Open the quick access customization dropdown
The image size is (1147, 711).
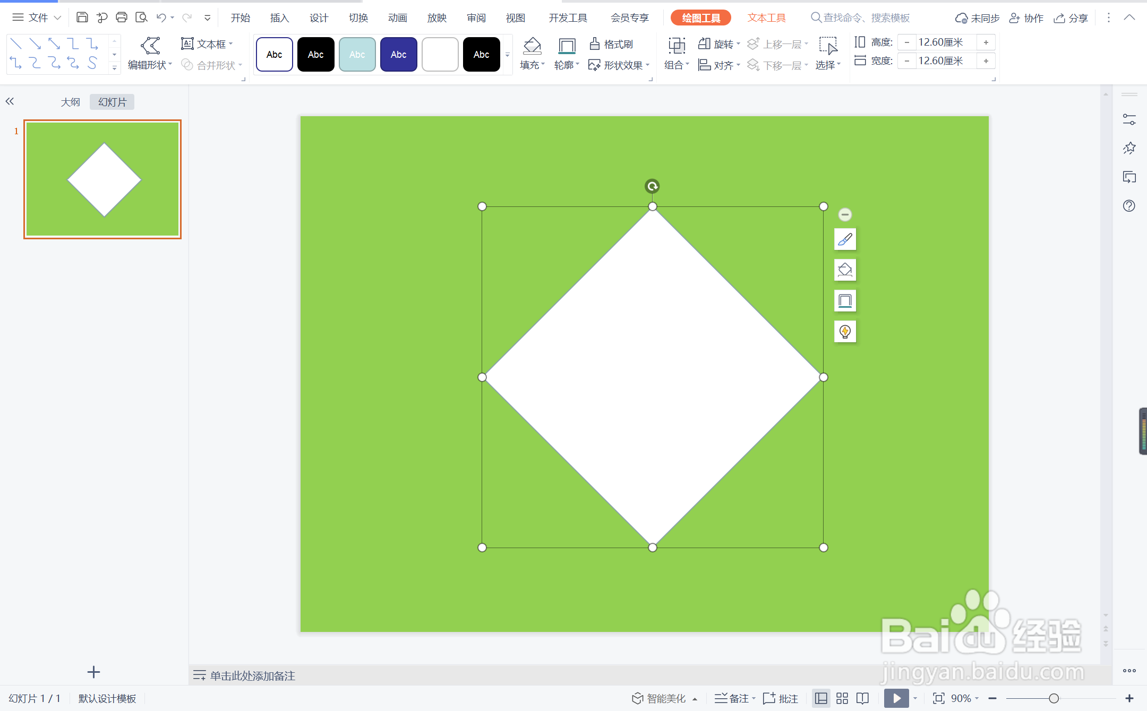tap(208, 18)
